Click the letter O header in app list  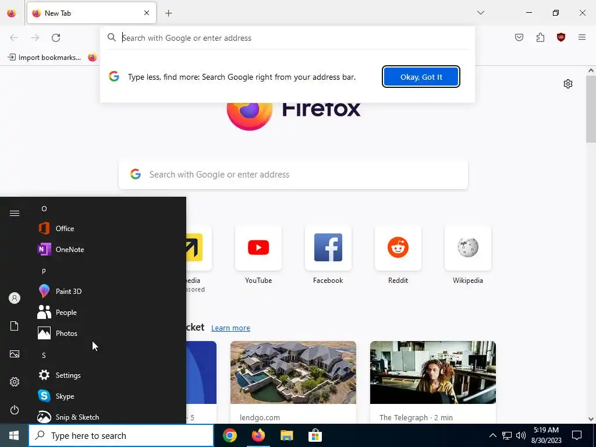click(44, 209)
